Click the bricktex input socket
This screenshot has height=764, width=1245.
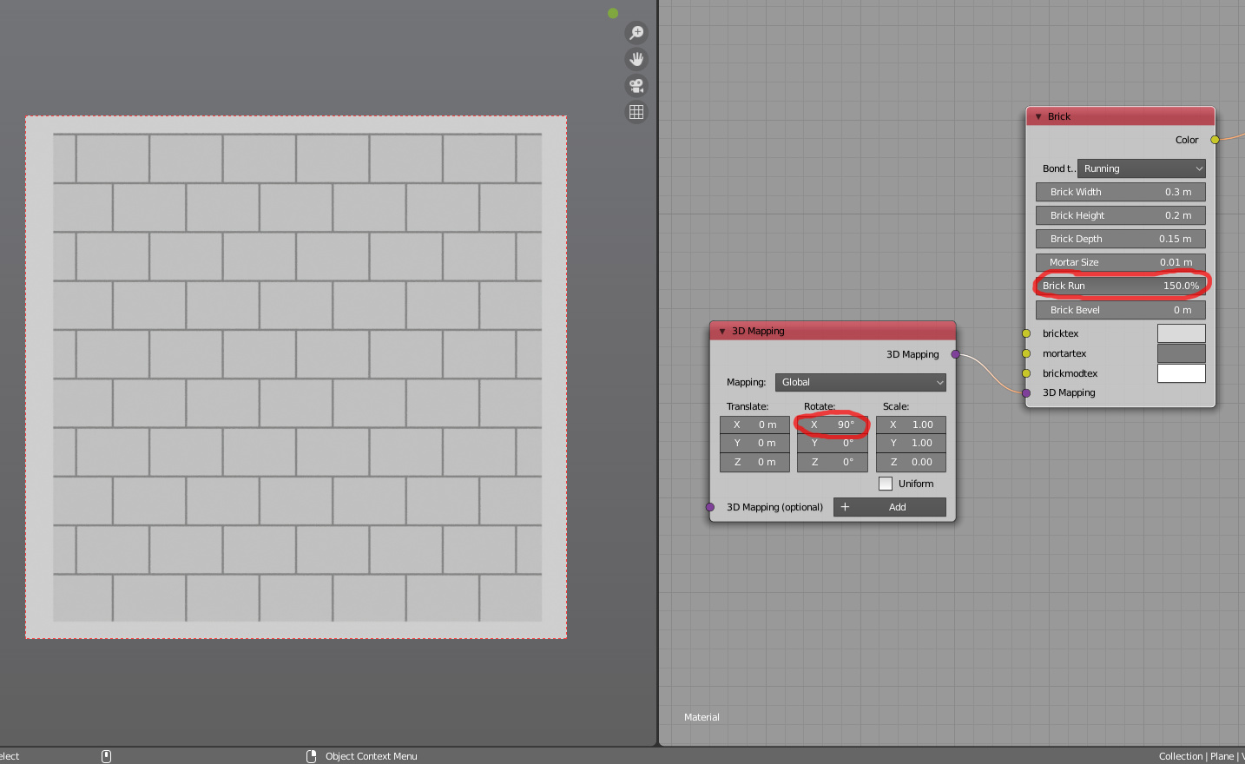click(x=1026, y=333)
